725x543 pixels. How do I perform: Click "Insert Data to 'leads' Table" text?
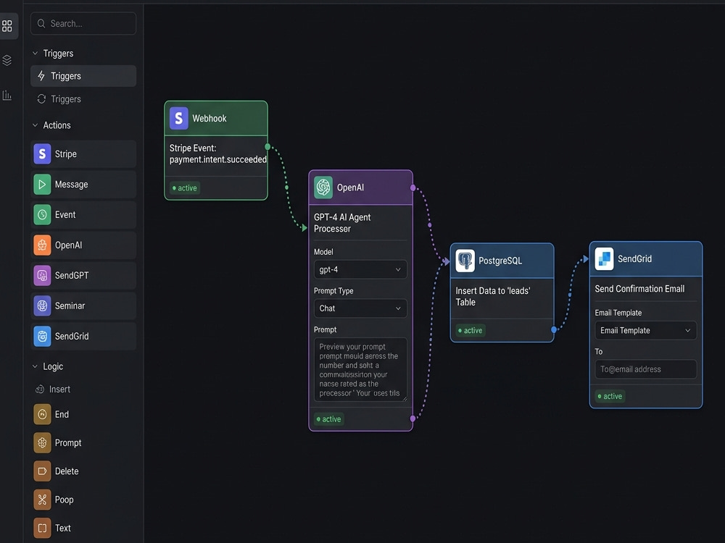pos(493,296)
